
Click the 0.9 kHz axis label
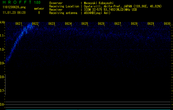tap(2, 63)
